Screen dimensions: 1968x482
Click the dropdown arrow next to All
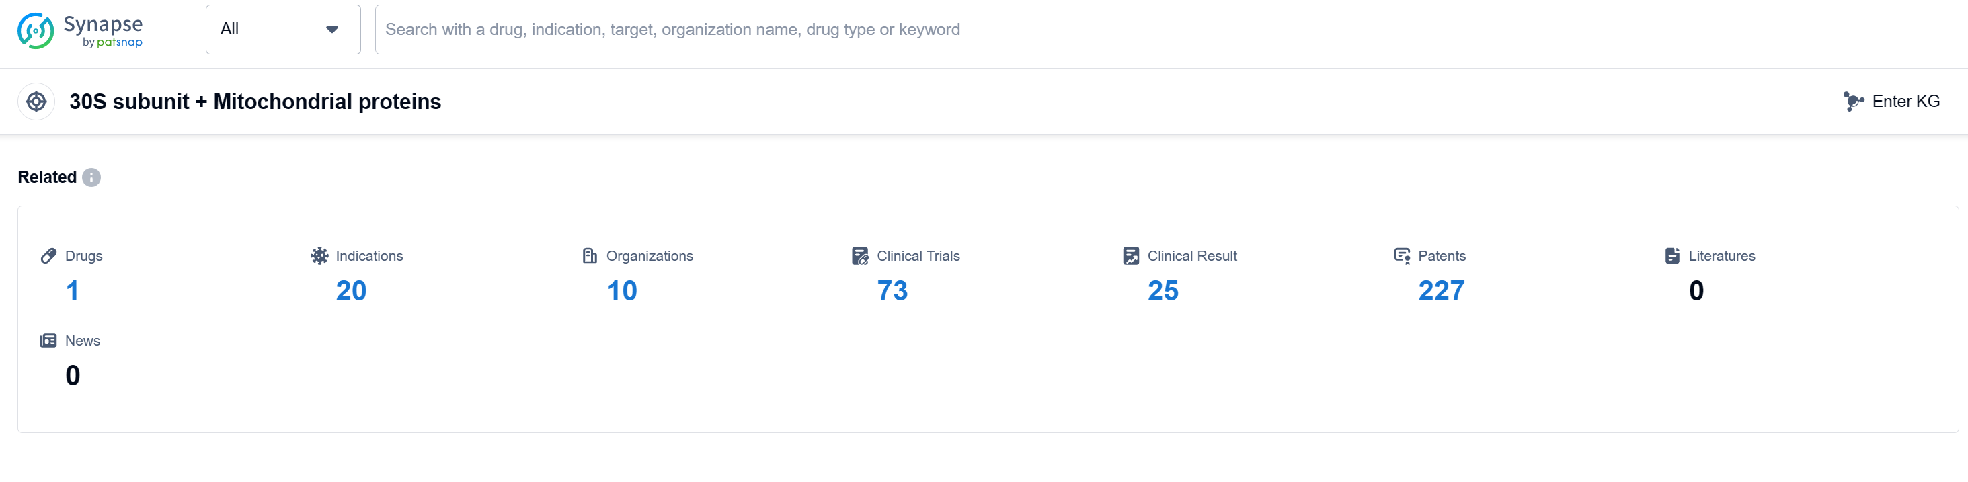pos(331,30)
